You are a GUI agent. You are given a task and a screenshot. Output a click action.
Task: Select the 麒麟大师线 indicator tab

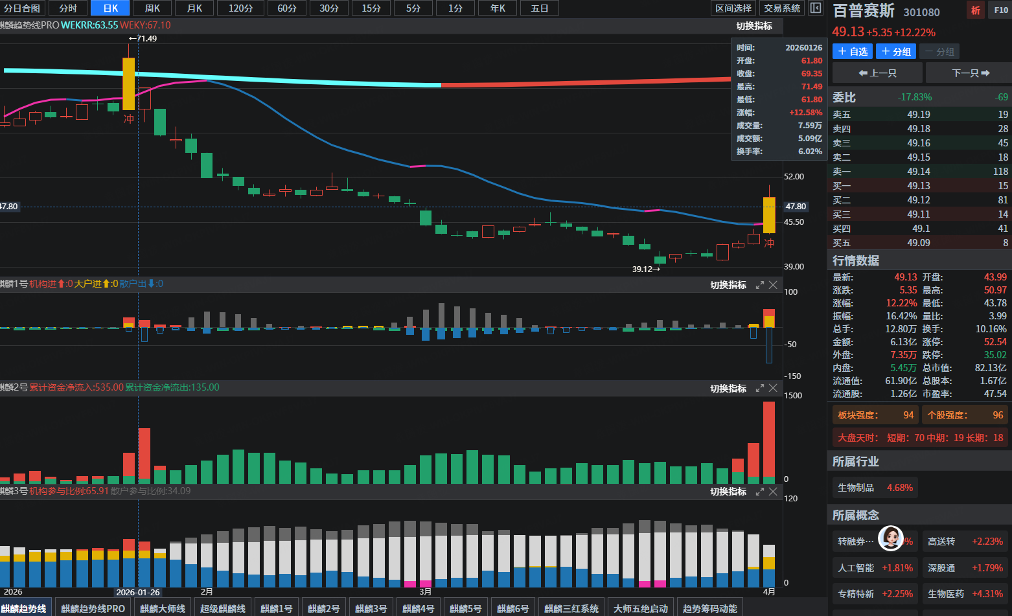(x=163, y=608)
